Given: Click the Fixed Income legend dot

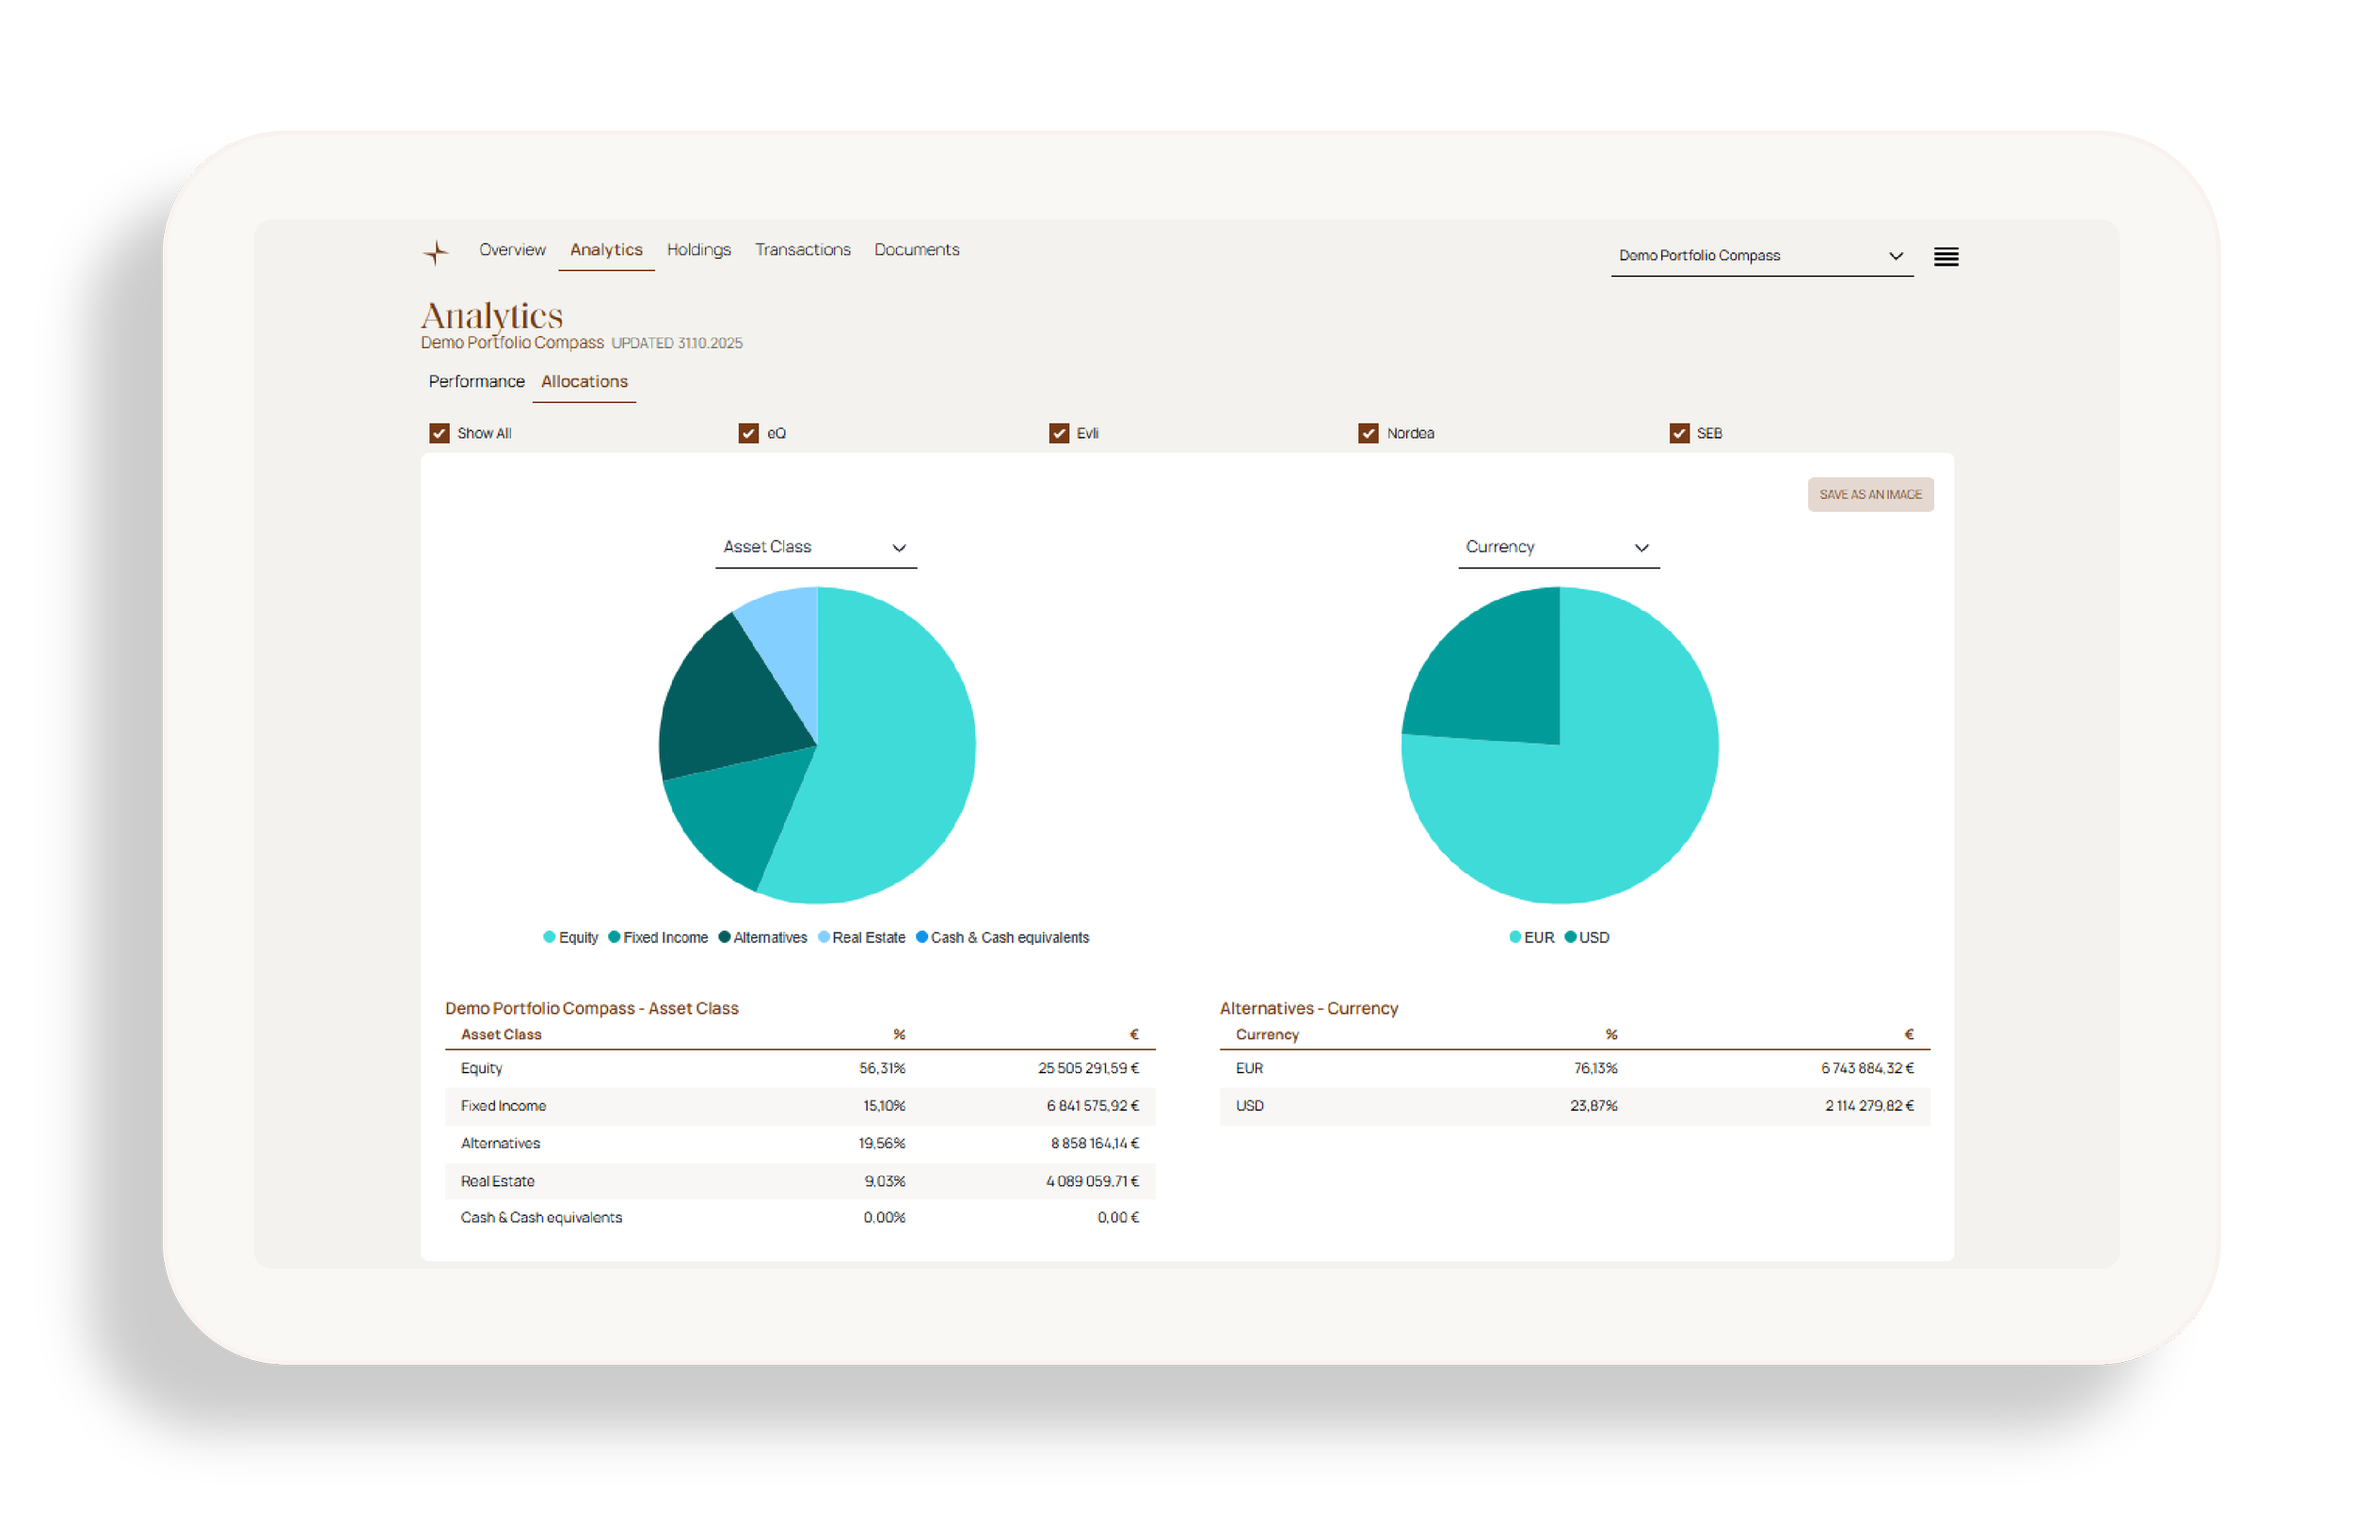Looking at the screenshot, I should (x=615, y=937).
